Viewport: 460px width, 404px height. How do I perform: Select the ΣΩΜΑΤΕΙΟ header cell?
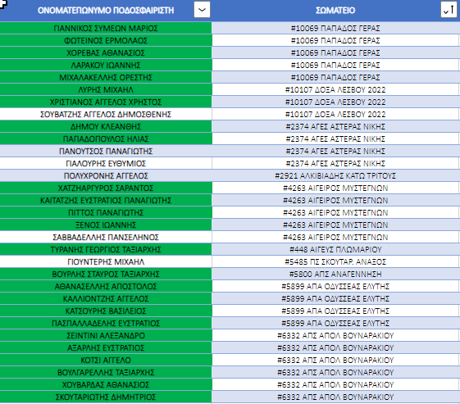[x=335, y=11]
